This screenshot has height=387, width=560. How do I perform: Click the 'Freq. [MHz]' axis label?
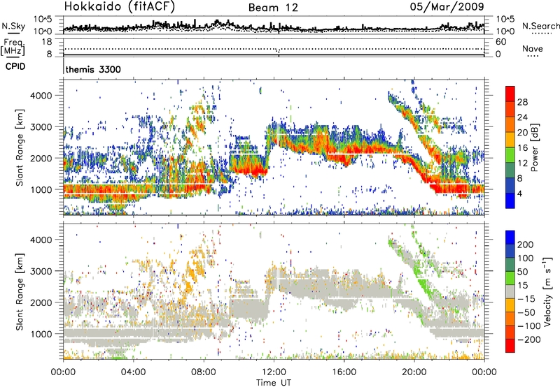click(13, 47)
